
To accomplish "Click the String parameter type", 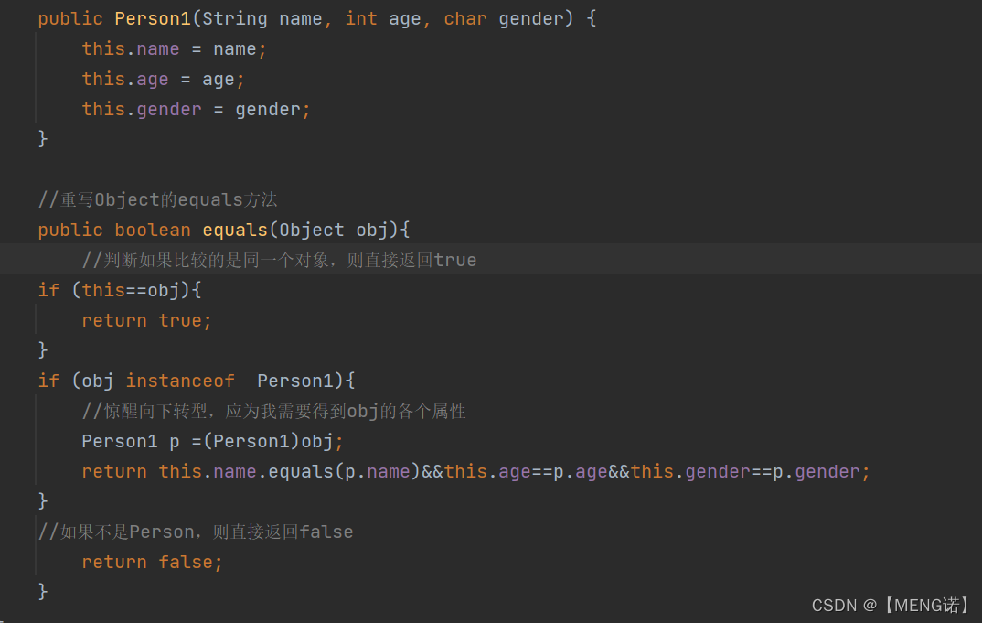I will click(235, 18).
